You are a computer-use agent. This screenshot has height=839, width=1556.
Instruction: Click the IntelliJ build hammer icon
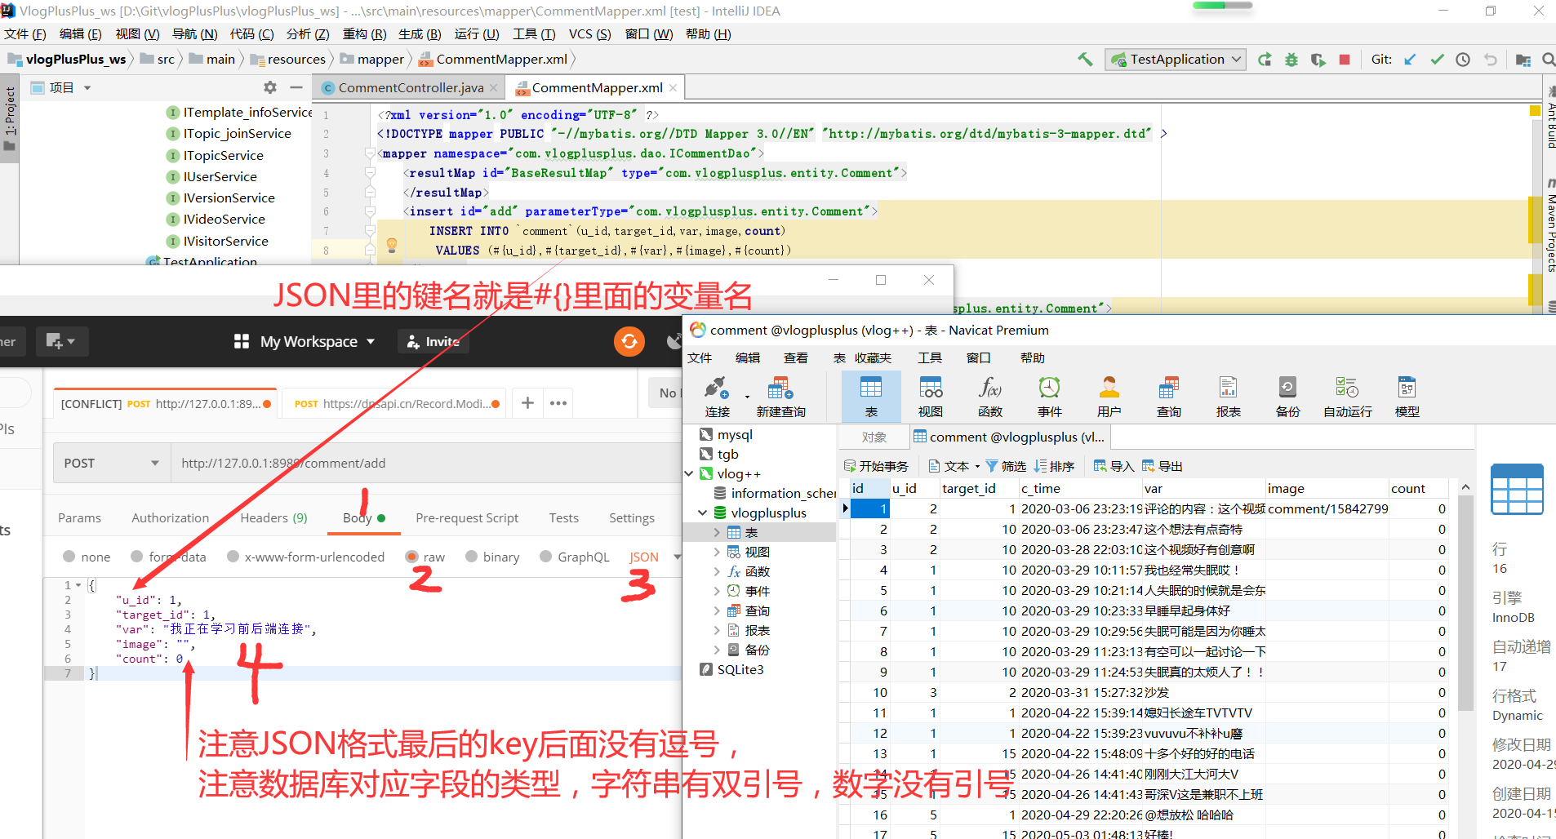pyautogui.click(x=1085, y=60)
